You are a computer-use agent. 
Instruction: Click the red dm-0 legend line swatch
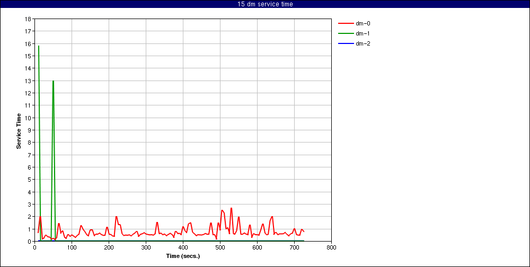pos(345,23)
